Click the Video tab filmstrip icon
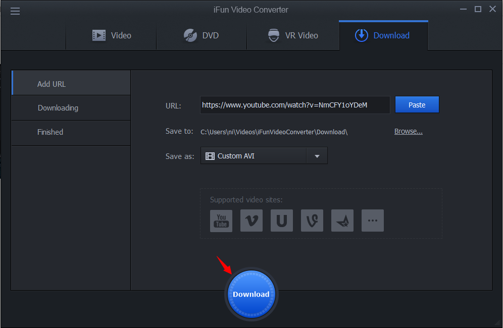Image resolution: width=503 pixels, height=328 pixels. 99,35
